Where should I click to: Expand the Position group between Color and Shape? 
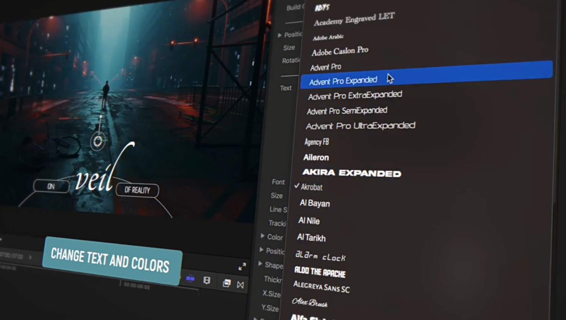coord(261,249)
